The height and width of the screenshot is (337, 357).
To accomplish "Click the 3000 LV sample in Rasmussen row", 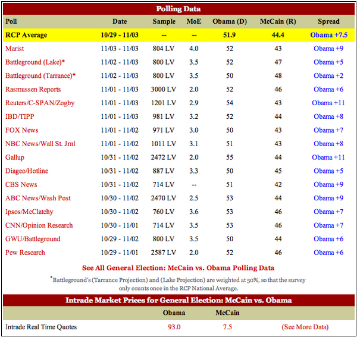I will point(164,89).
